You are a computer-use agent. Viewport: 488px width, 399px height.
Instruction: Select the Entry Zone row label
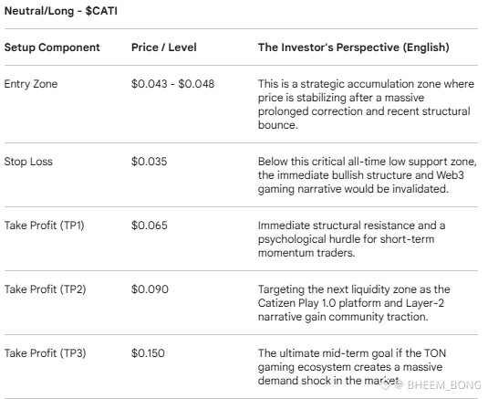[x=31, y=84]
